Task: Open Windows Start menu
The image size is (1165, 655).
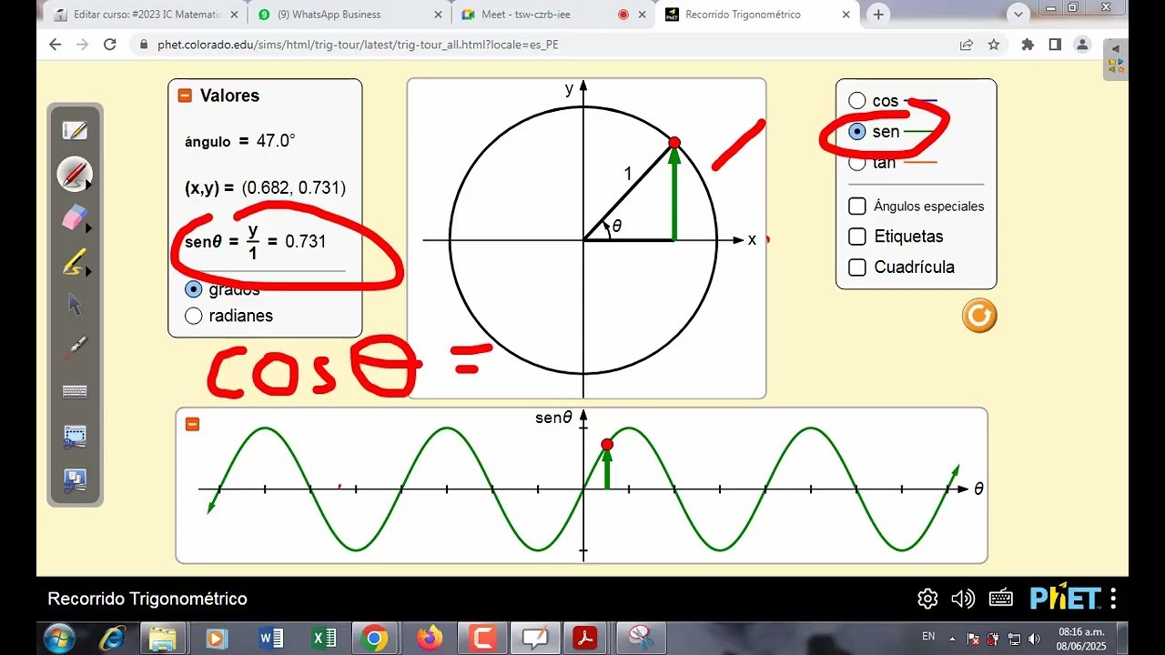Action: 57,639
